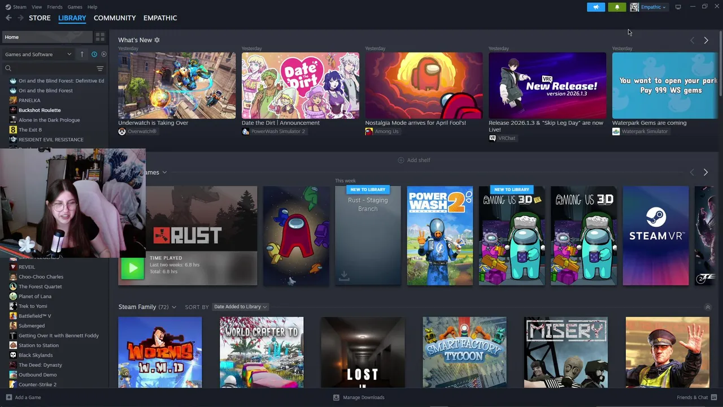Advance What's New with right arrow

(705, 41)
